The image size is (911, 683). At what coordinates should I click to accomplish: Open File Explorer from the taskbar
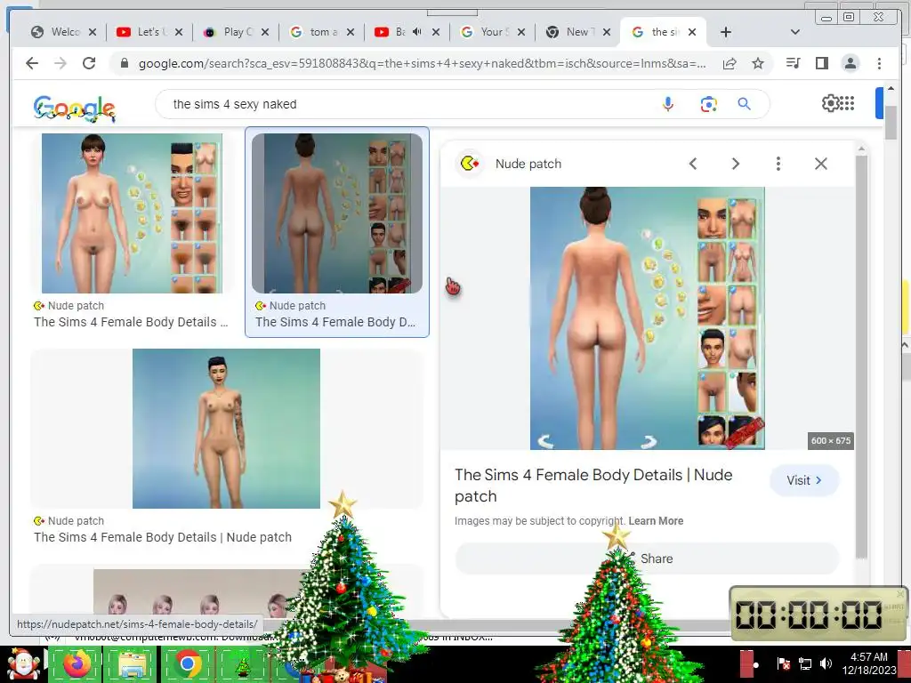[x=132, y=664]
